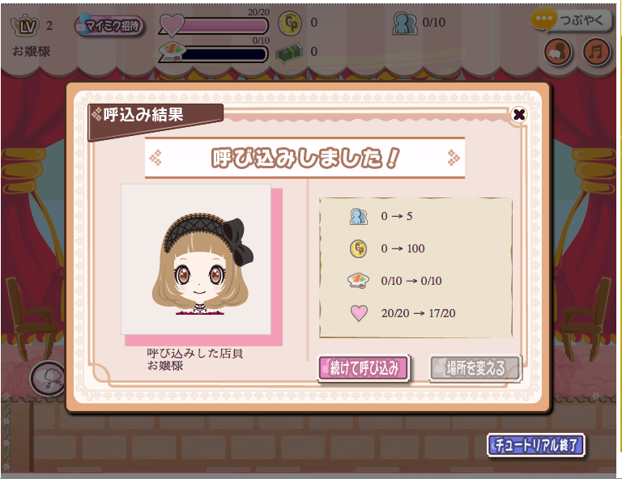
Task: Click the pink heart icon in results panel
Action: pos(359,313)
